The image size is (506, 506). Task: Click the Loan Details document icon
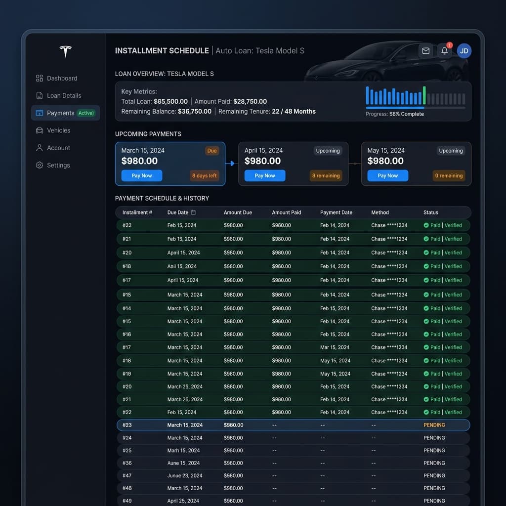[x=40, y=95]
